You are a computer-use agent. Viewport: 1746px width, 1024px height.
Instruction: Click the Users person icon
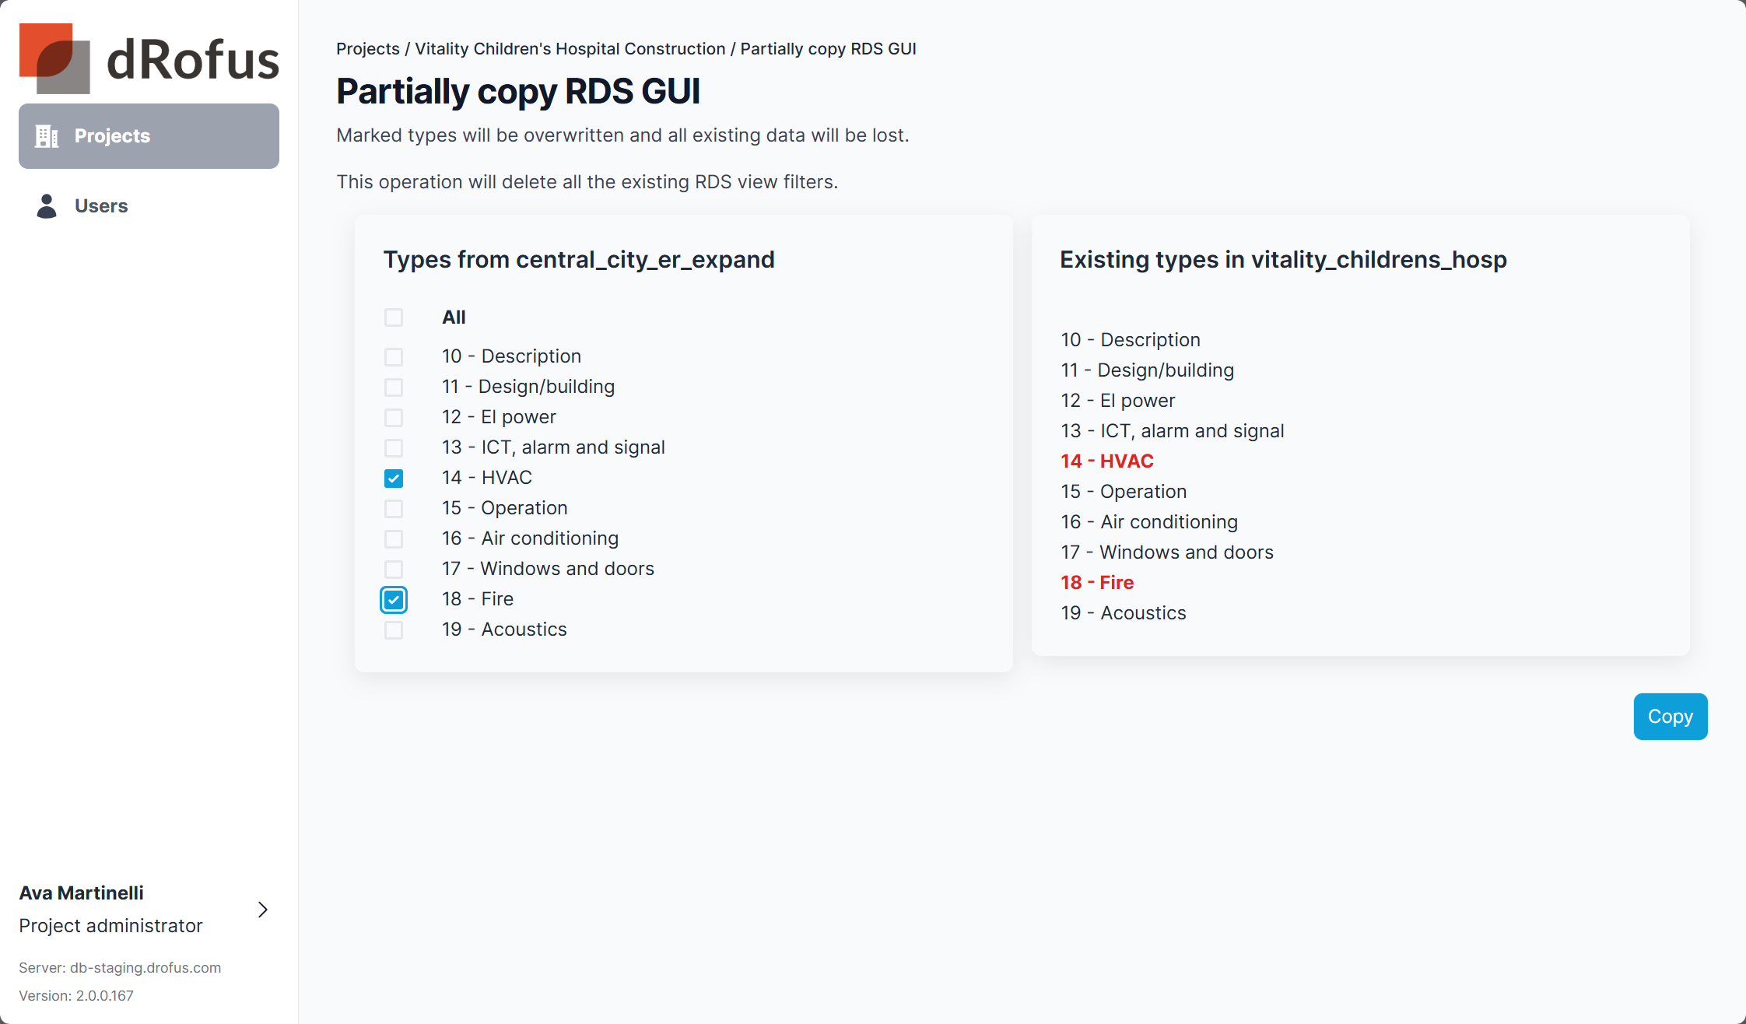click(x=47, y=206)
